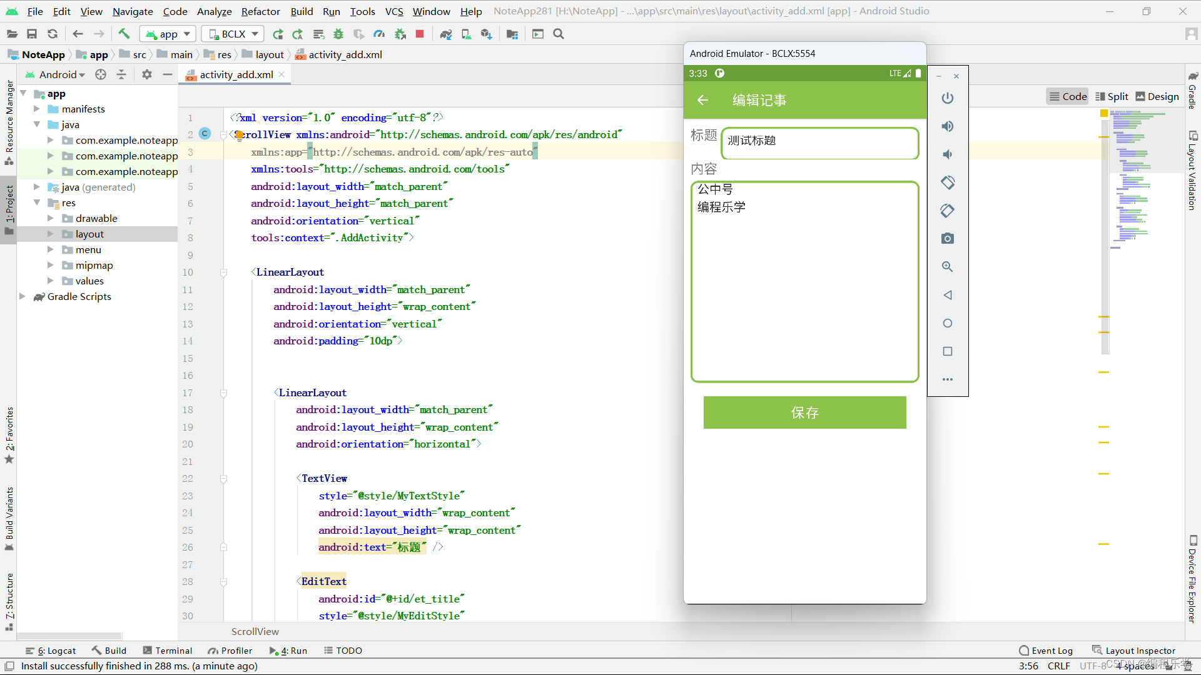Viewport: 1201px width, 675px height.
Task: Click the Rerun app icon
Action: click(278, 34)
